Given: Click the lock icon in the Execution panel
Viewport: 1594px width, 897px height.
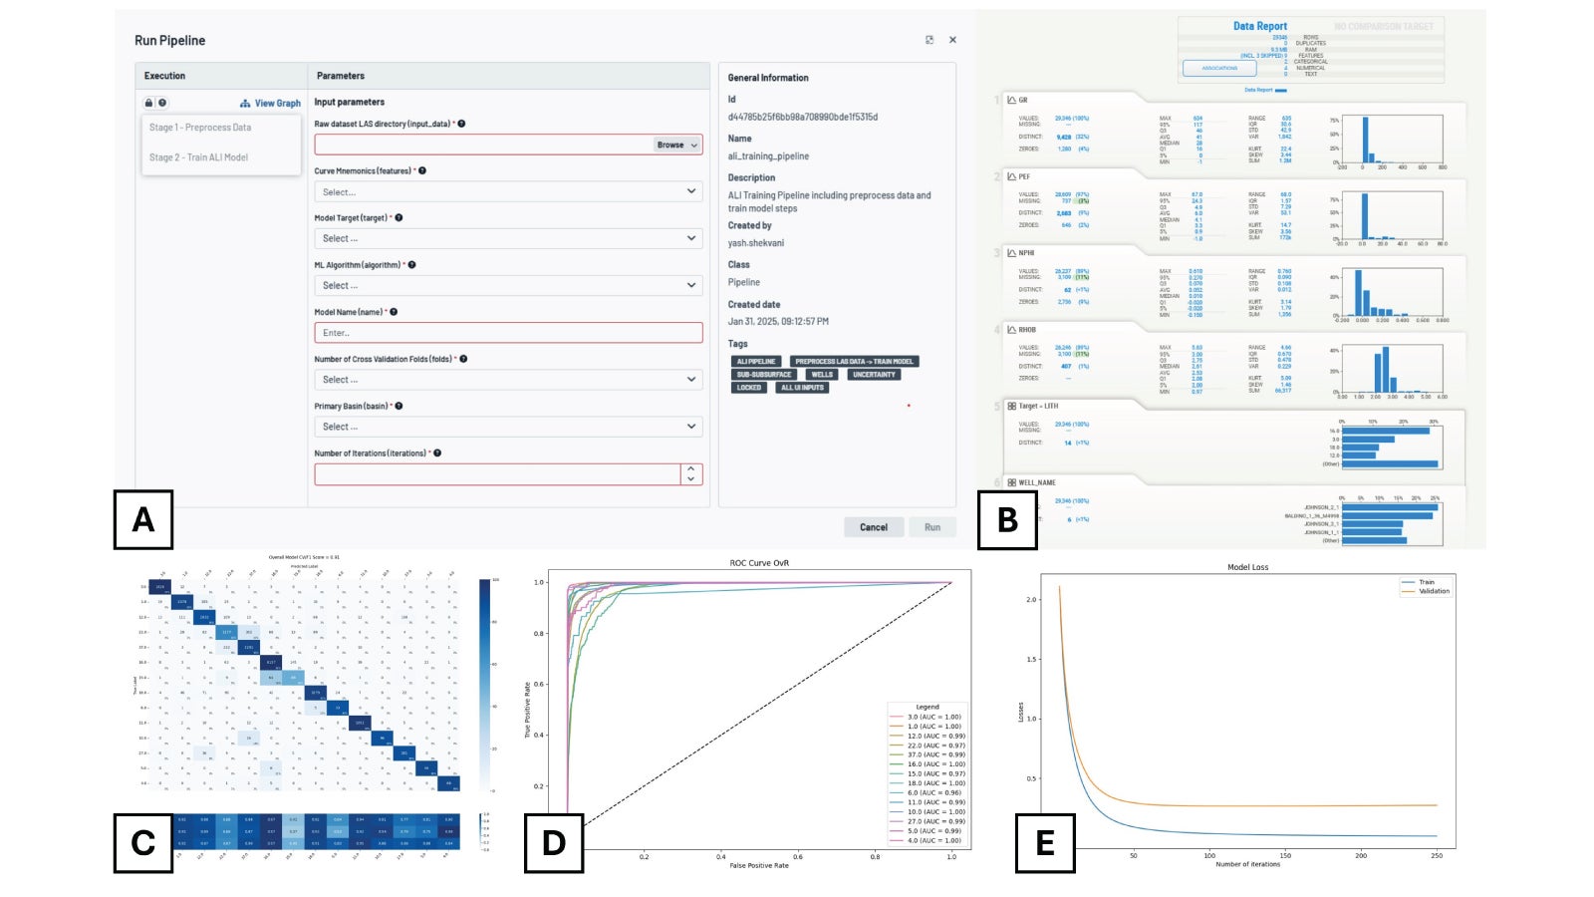Looking at the screenshot, I should pos(147,104).
